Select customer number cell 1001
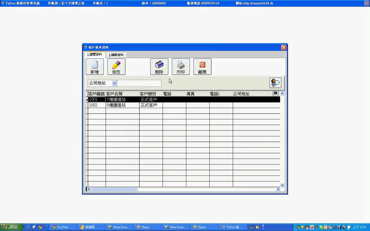370x231 pixels. click(x=97, y=99)
